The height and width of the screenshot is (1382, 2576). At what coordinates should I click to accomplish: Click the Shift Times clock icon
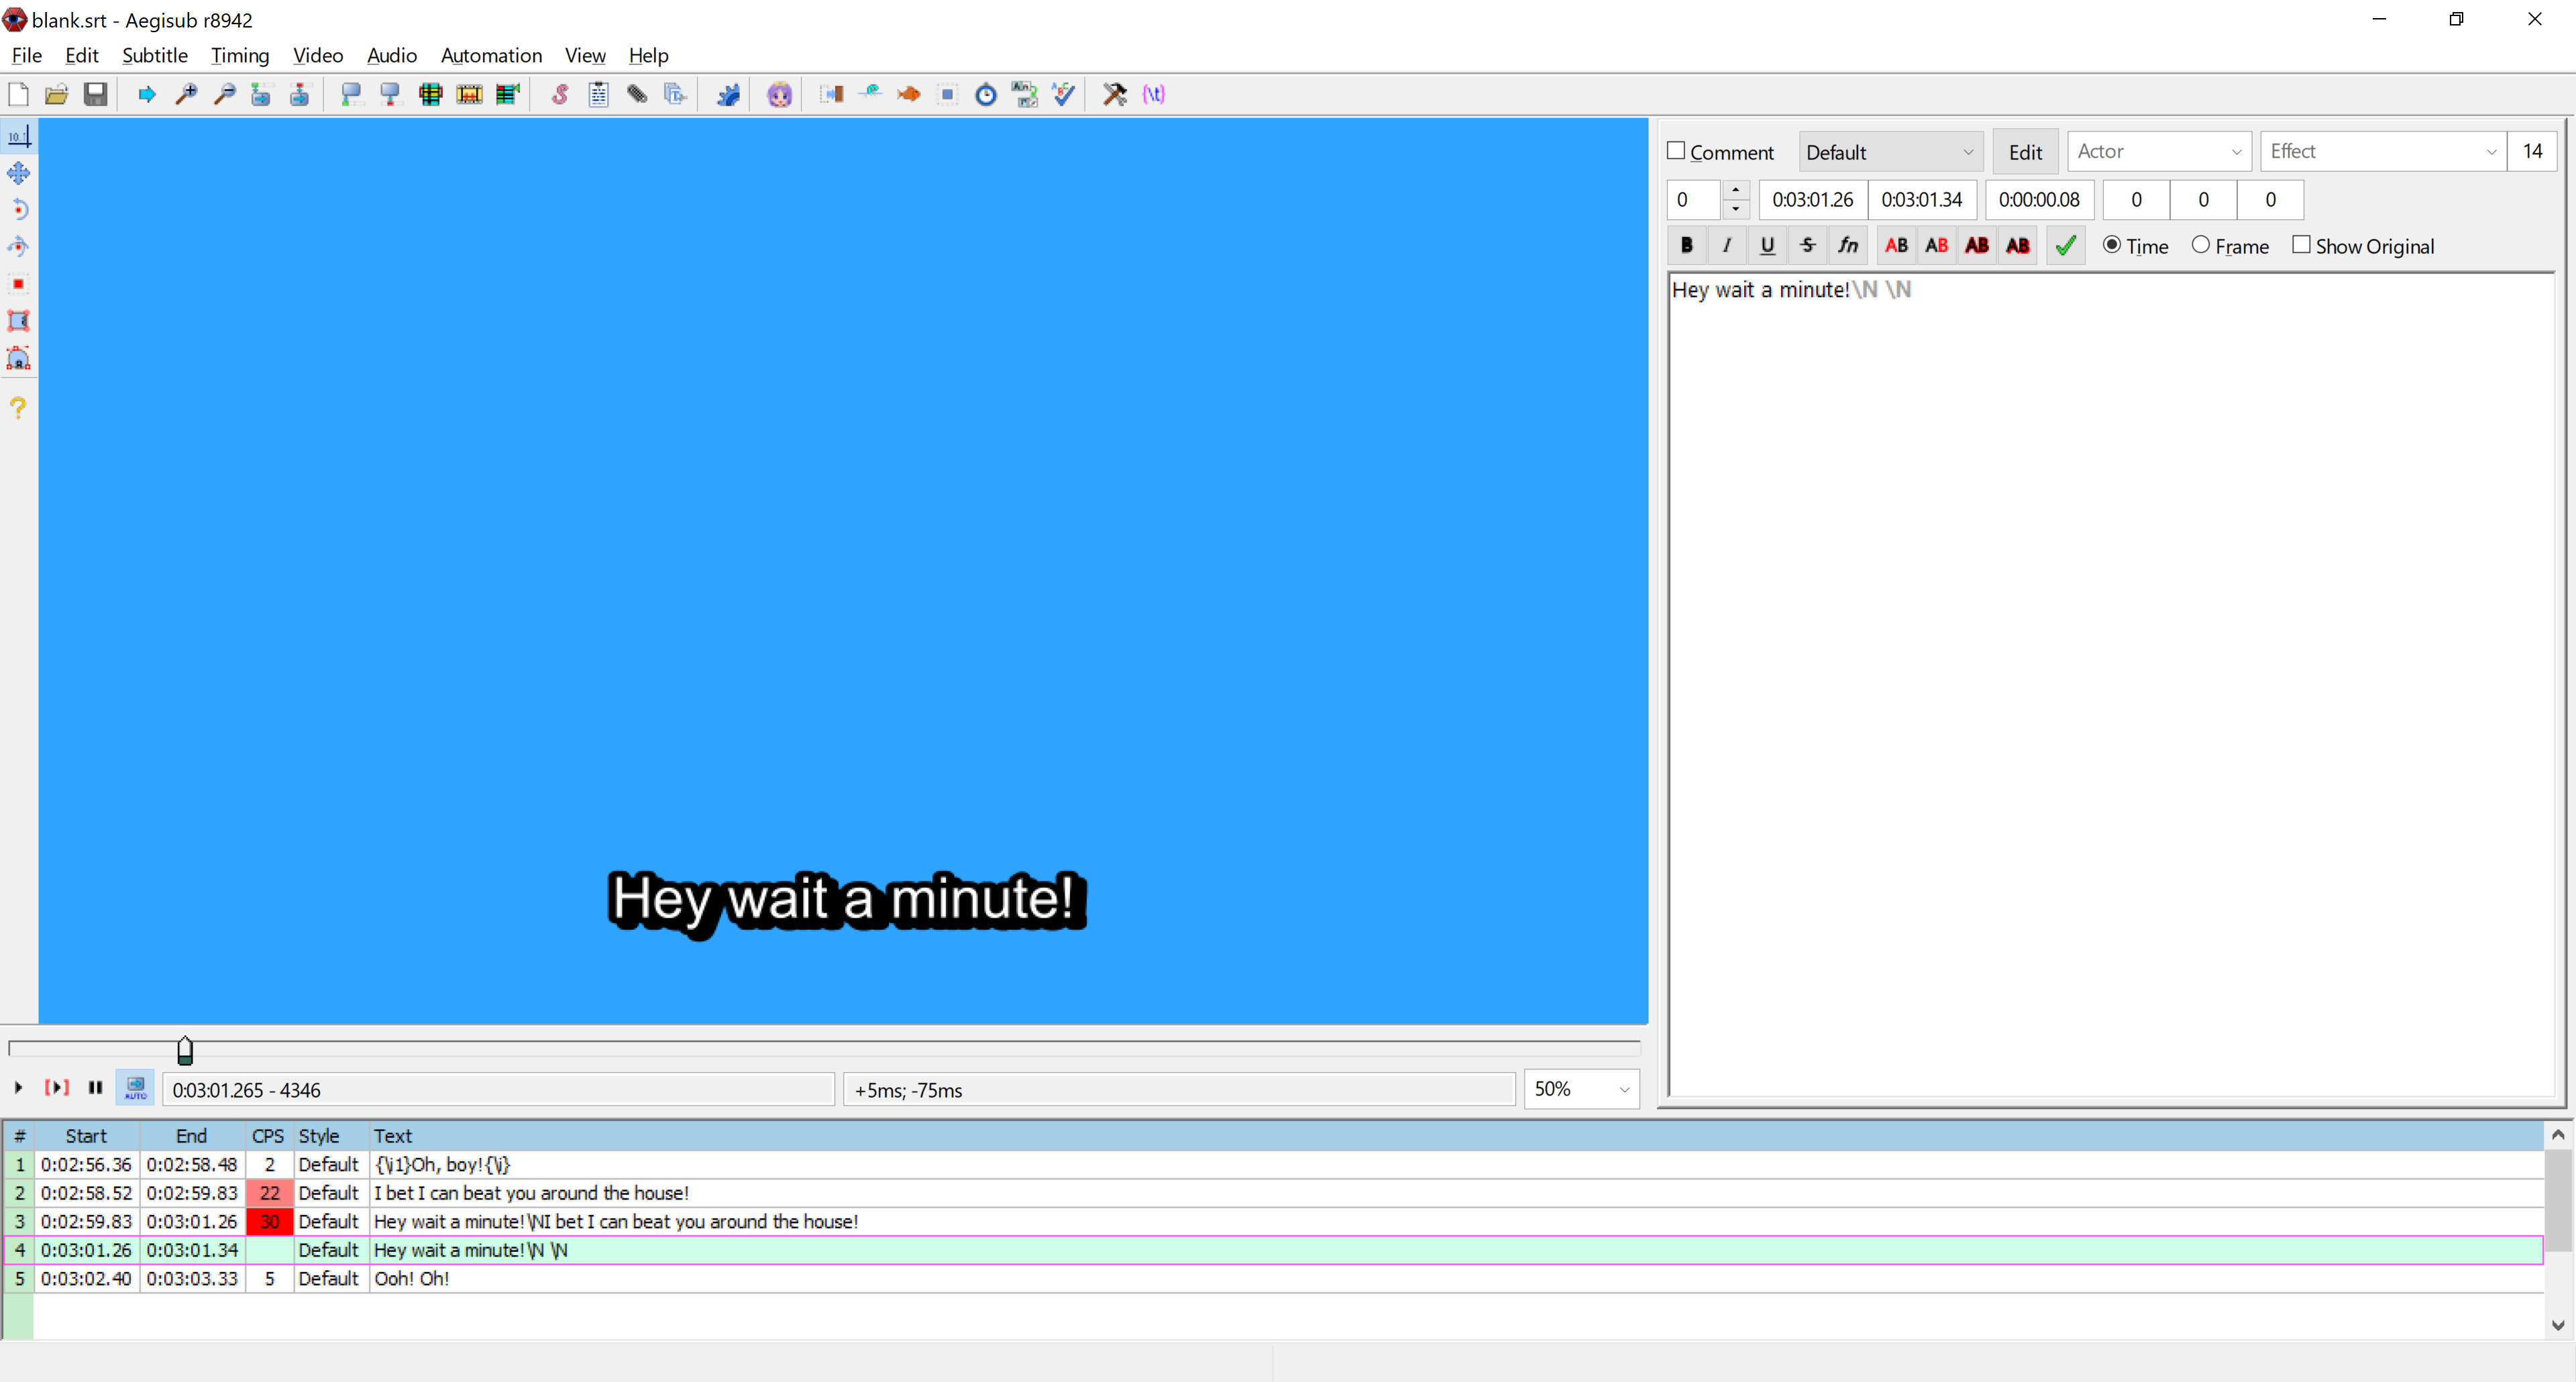coord(986,95)
